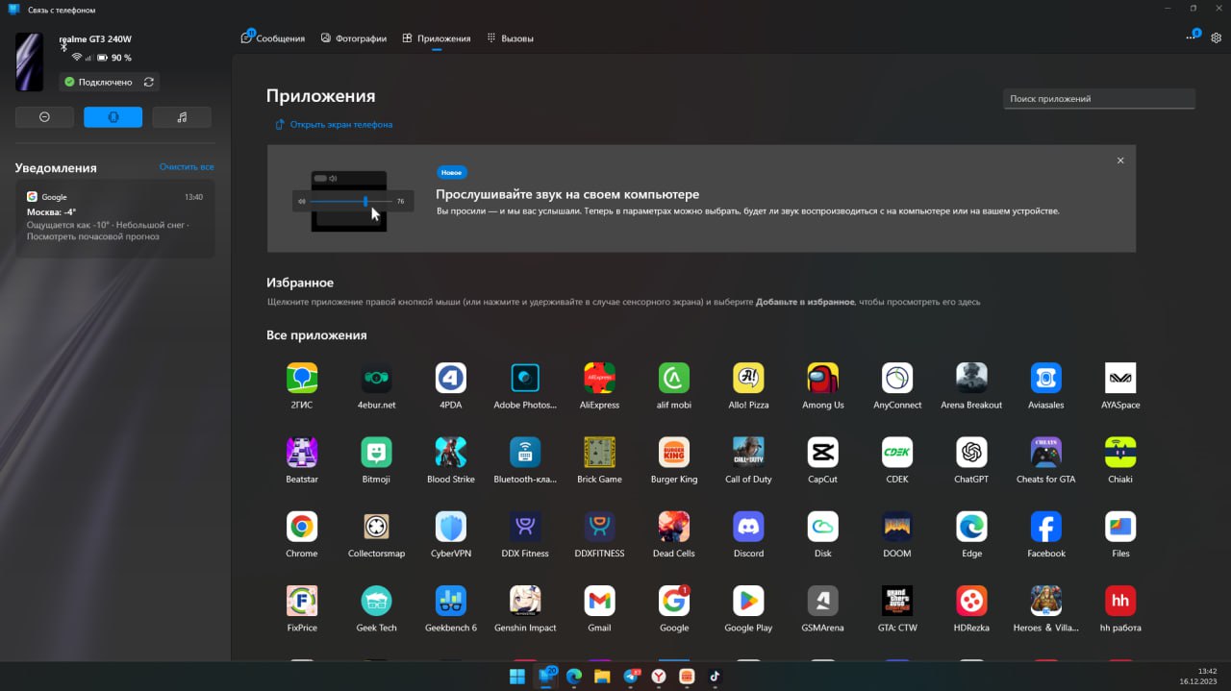Click Очистить все to clear notifications
The height and width of the screenshot is (691, 1231).
[187, 167]
